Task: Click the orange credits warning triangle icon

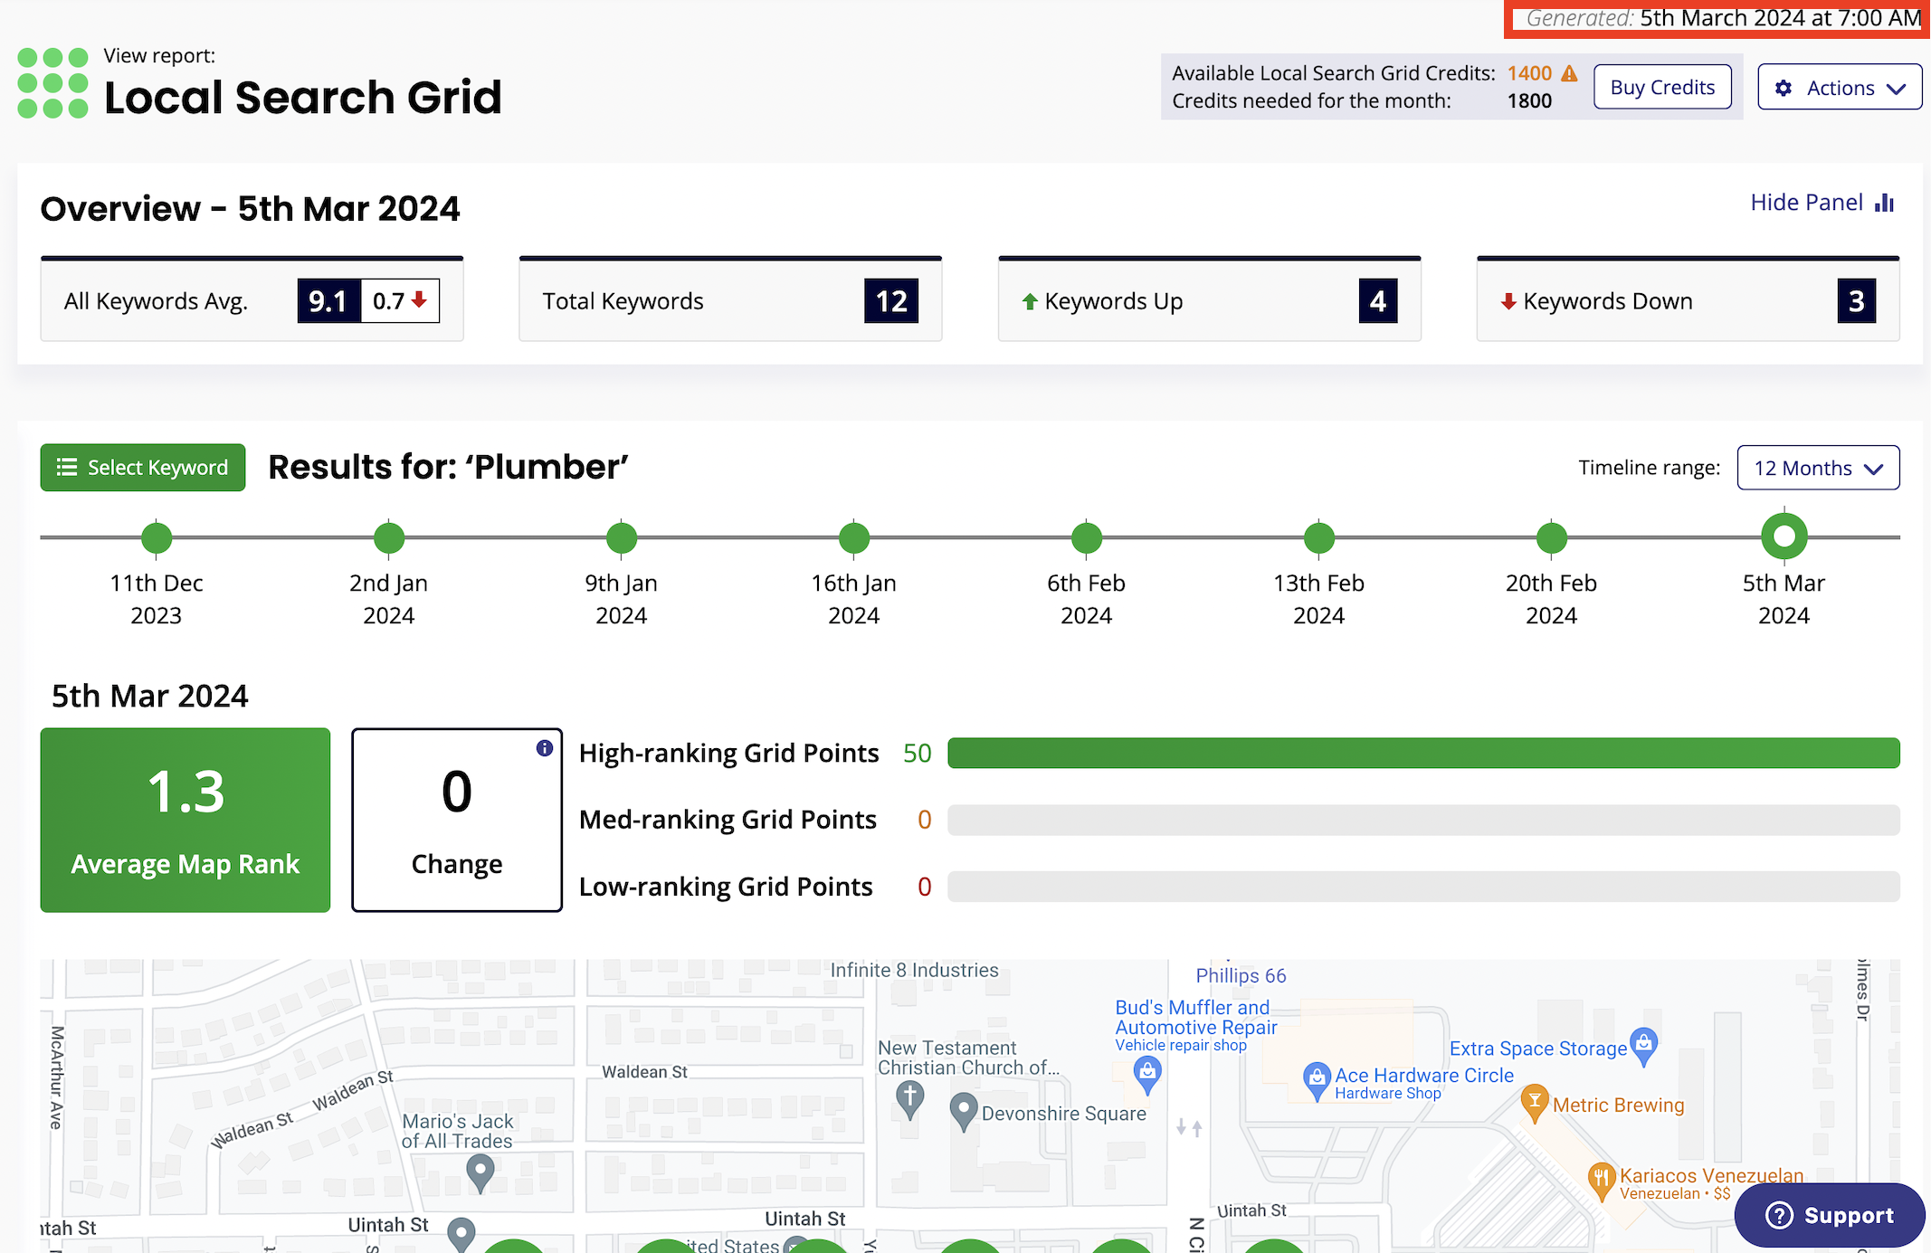Action: (x=1569, y=73)
